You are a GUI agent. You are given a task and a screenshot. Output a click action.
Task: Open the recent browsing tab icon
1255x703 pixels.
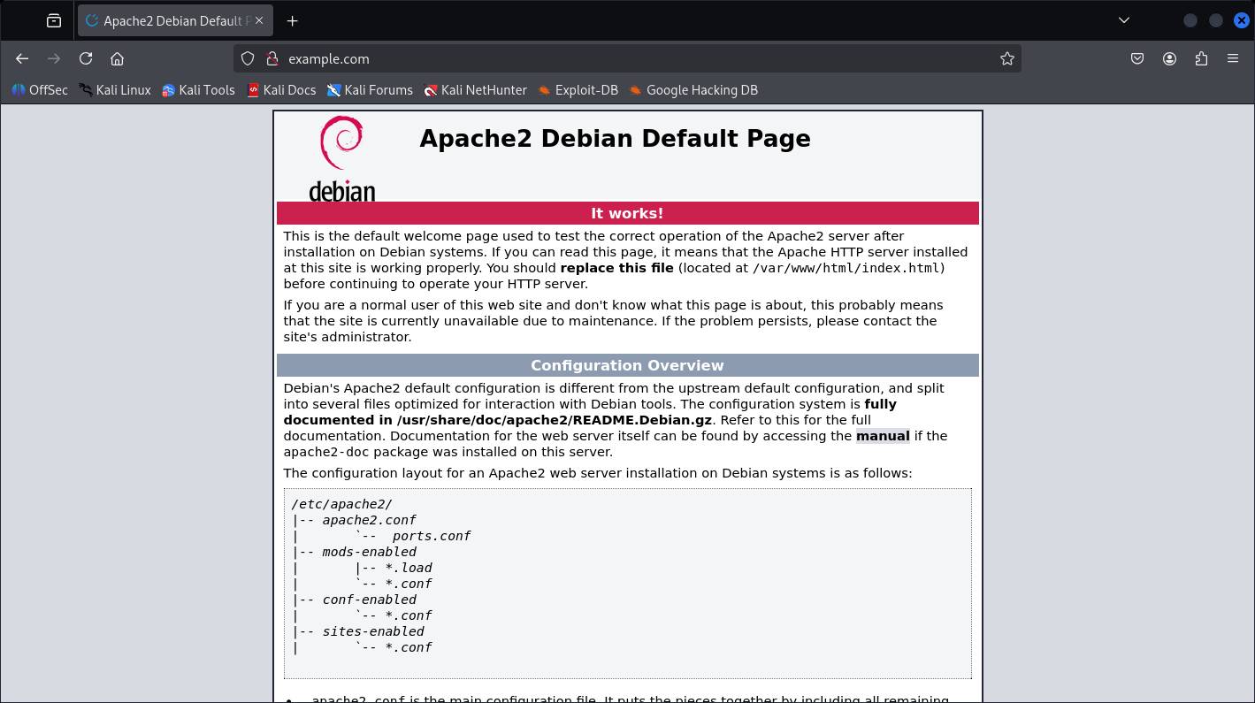pyautogui.click(x=54, y=20)
